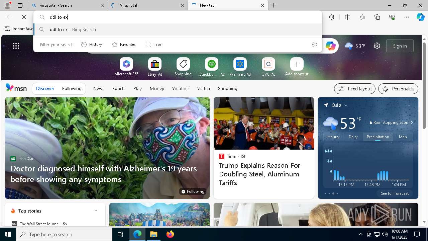Click the Sign in button

(x=400, y=46)
